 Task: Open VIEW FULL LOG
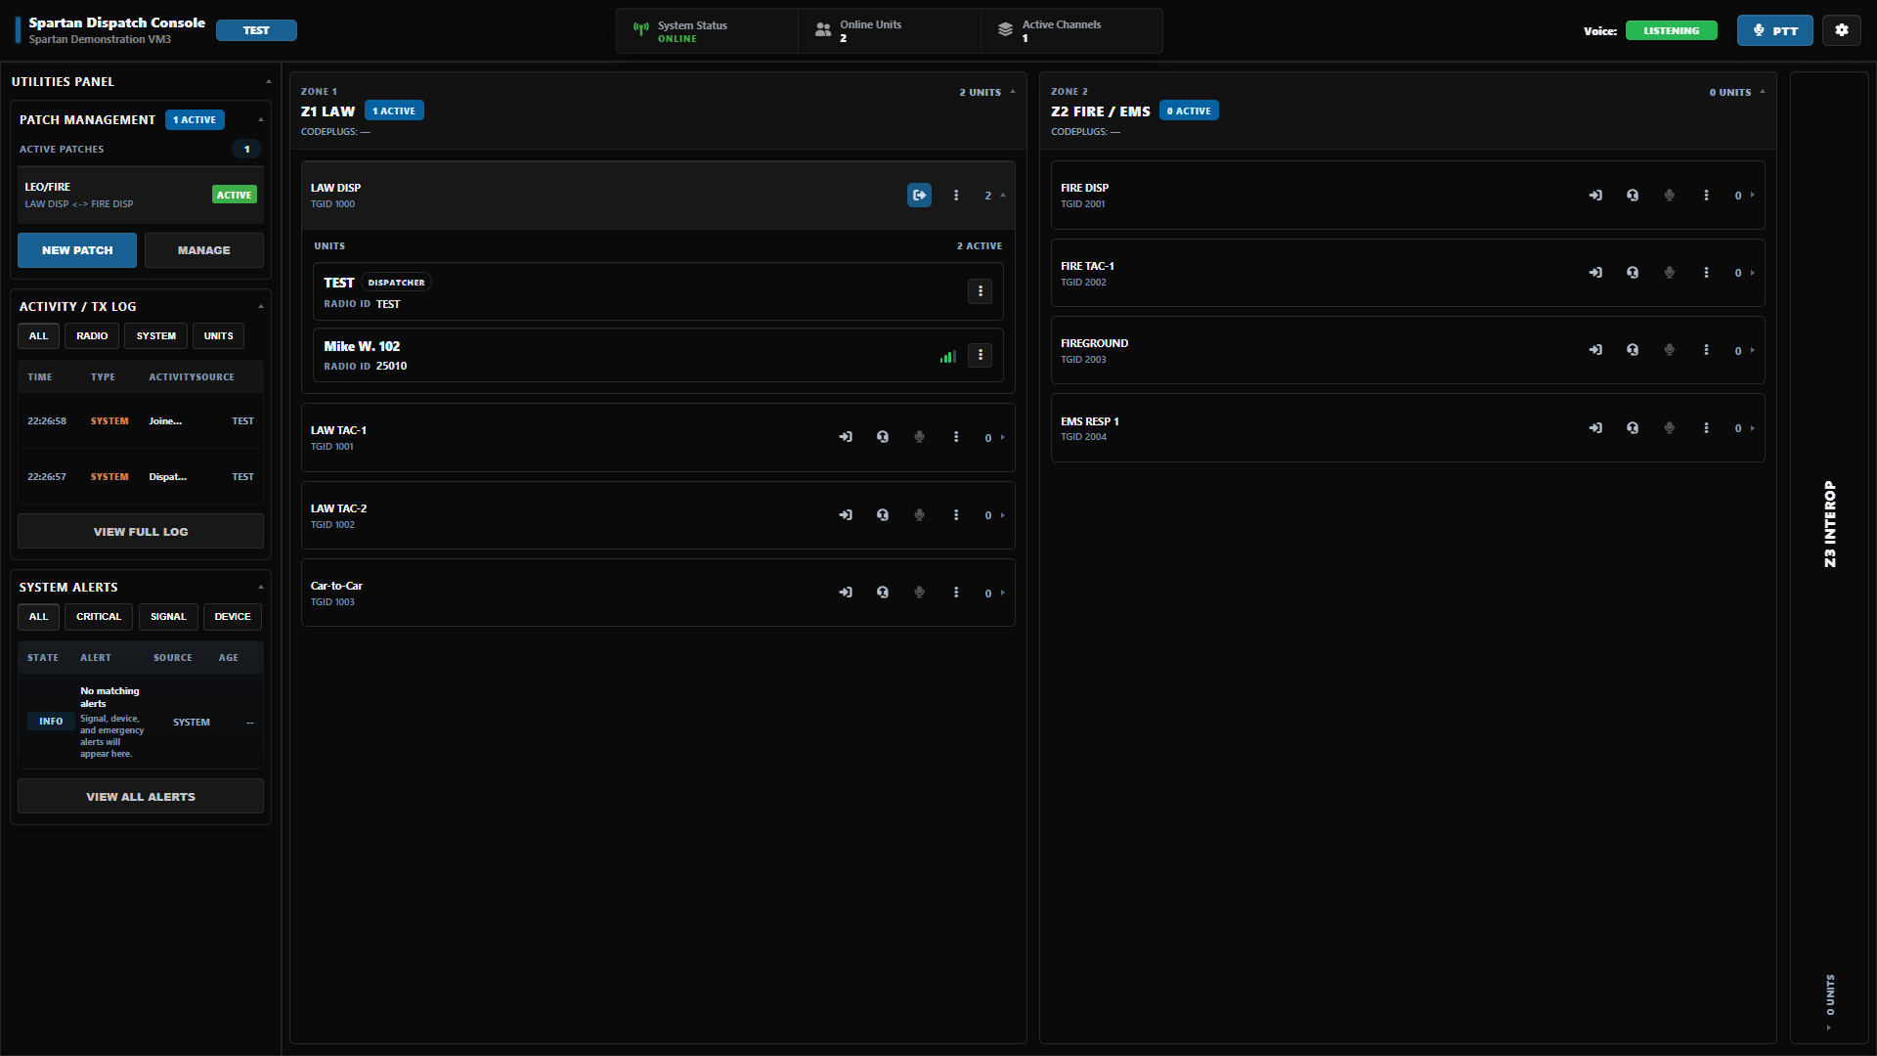[141, 532]
